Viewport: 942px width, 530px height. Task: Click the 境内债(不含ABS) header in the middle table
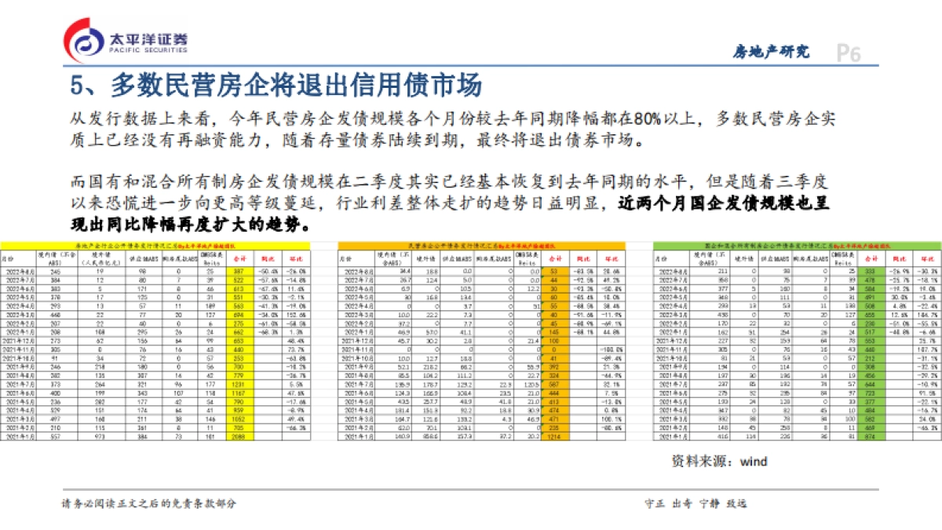pos(387,258)
